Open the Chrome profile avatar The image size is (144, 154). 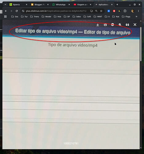pos(133,11)
